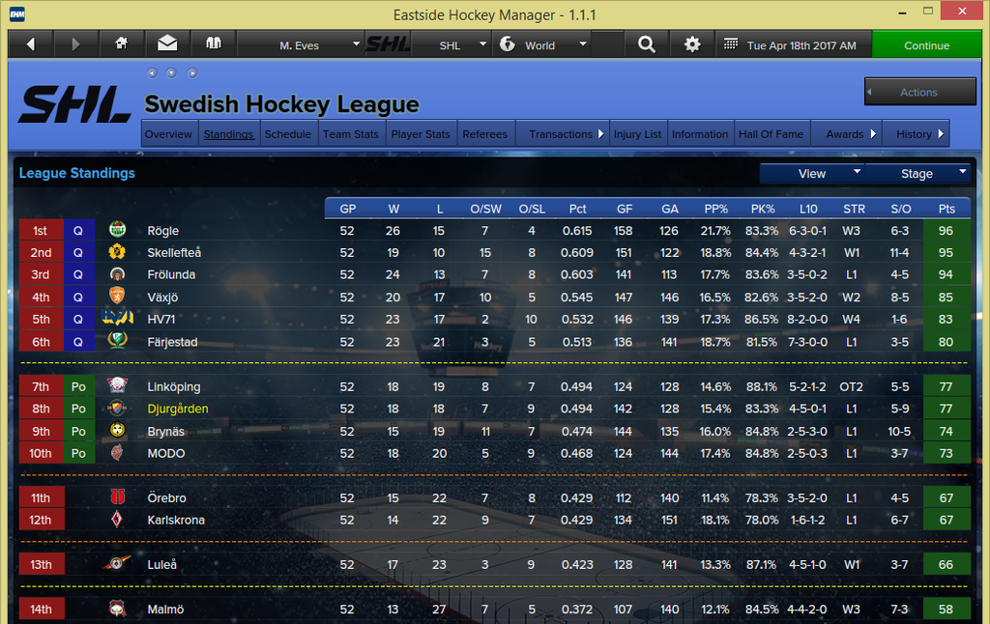Click the Färjestad team logo
This screenshot has width=990, height=624.
(x=117, y=341)
